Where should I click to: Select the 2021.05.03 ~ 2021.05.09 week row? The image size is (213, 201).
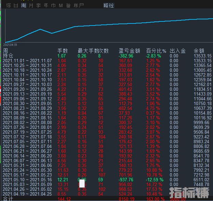click(107, 184)
